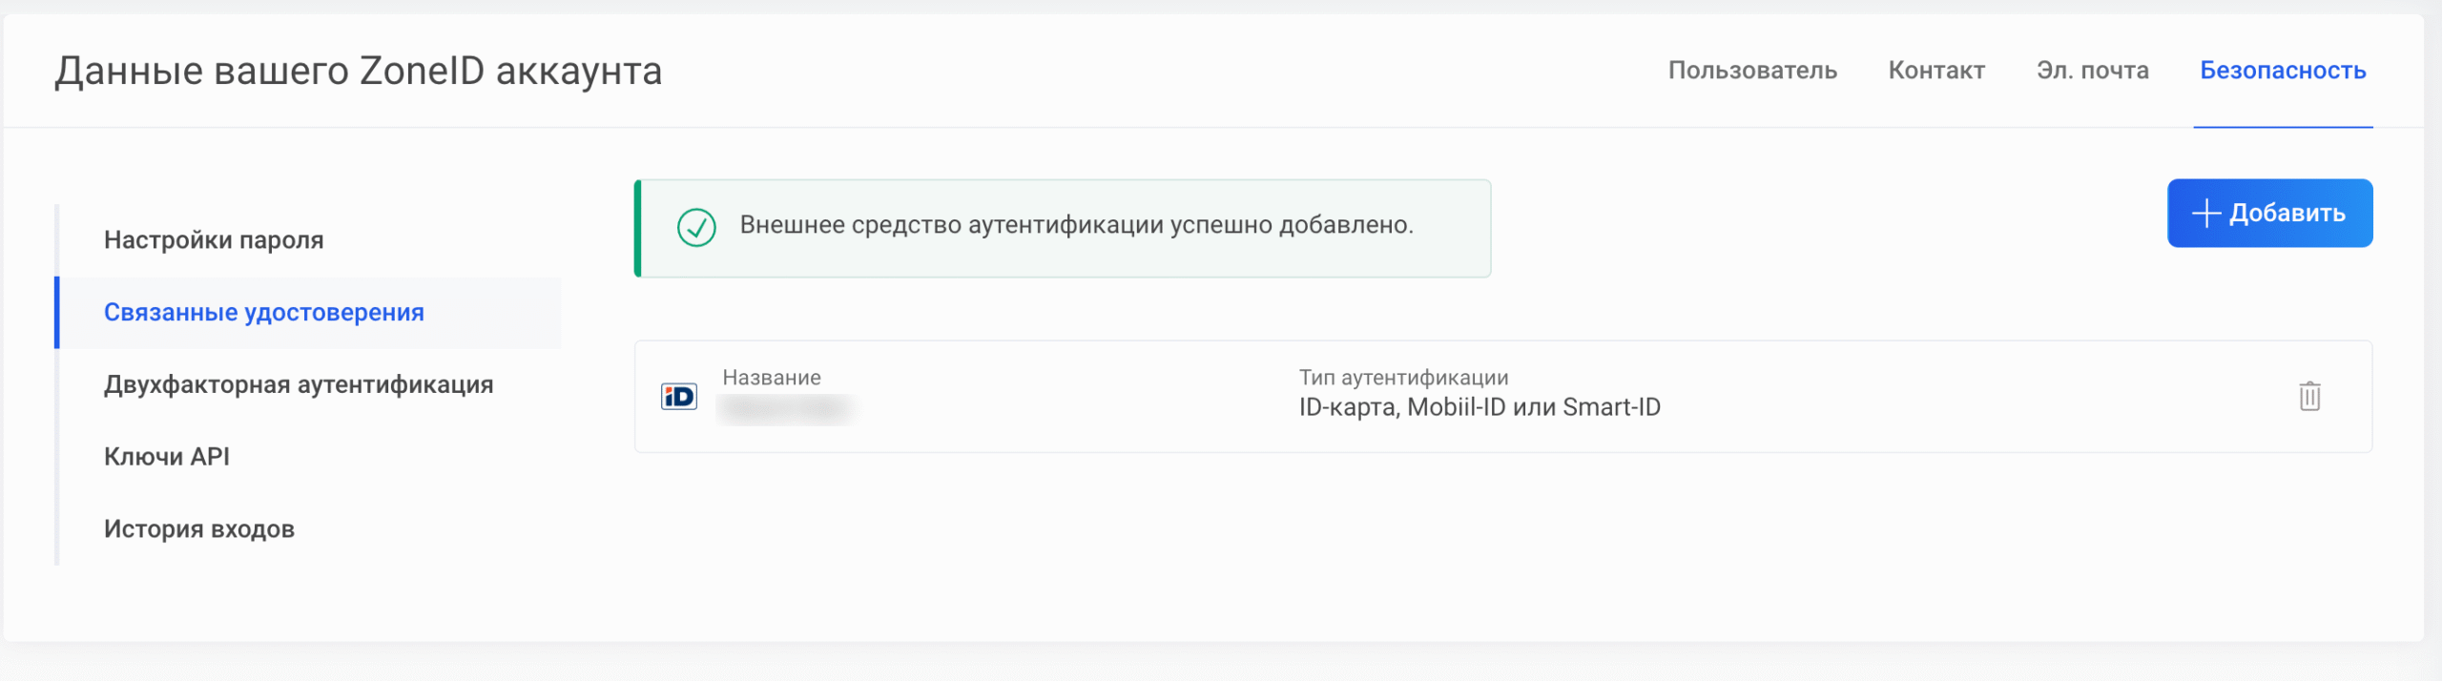
Task: Switch to the Контакт tab
Action: coord(1936,71)
